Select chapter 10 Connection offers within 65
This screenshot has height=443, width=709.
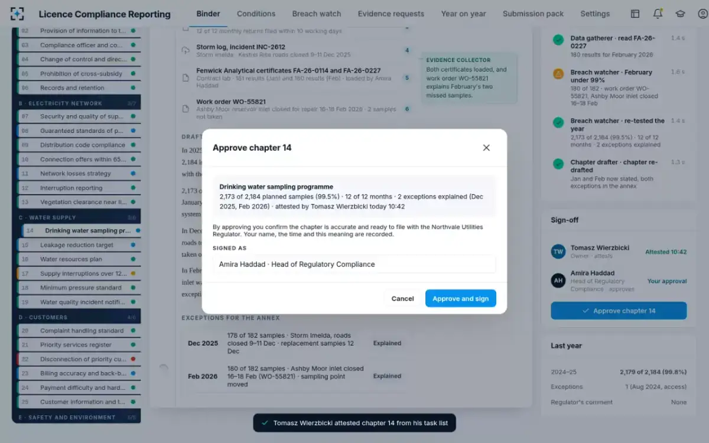tap(79, 159)
